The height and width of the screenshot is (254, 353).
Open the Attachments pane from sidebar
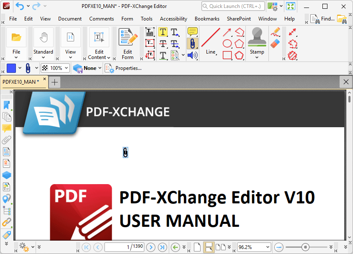7,140
